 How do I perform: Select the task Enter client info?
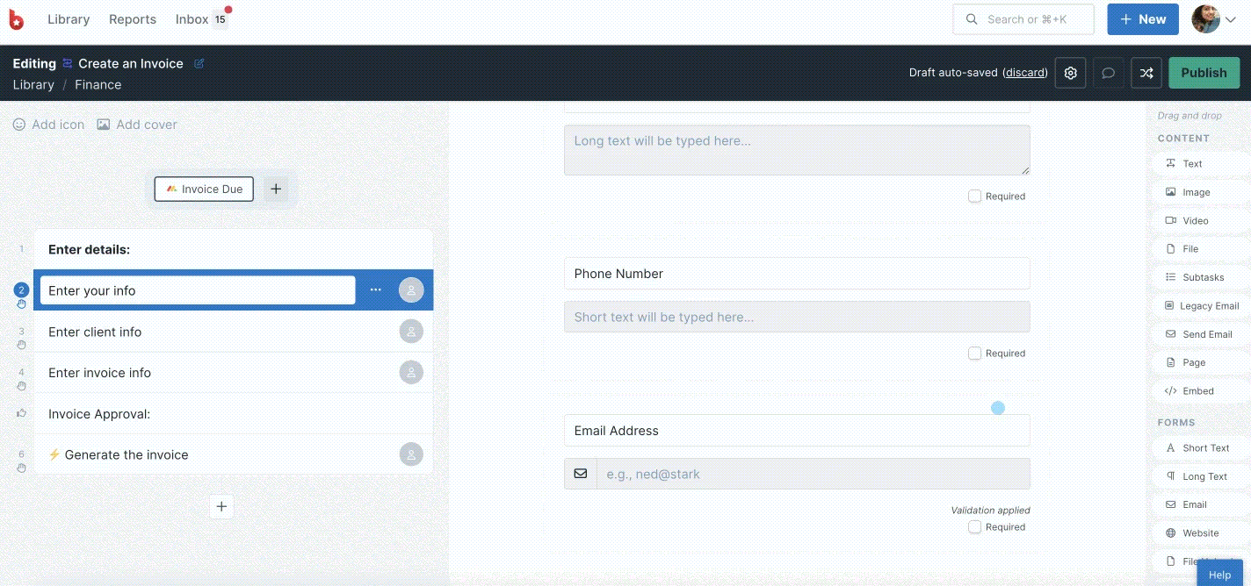coord(95,332)
